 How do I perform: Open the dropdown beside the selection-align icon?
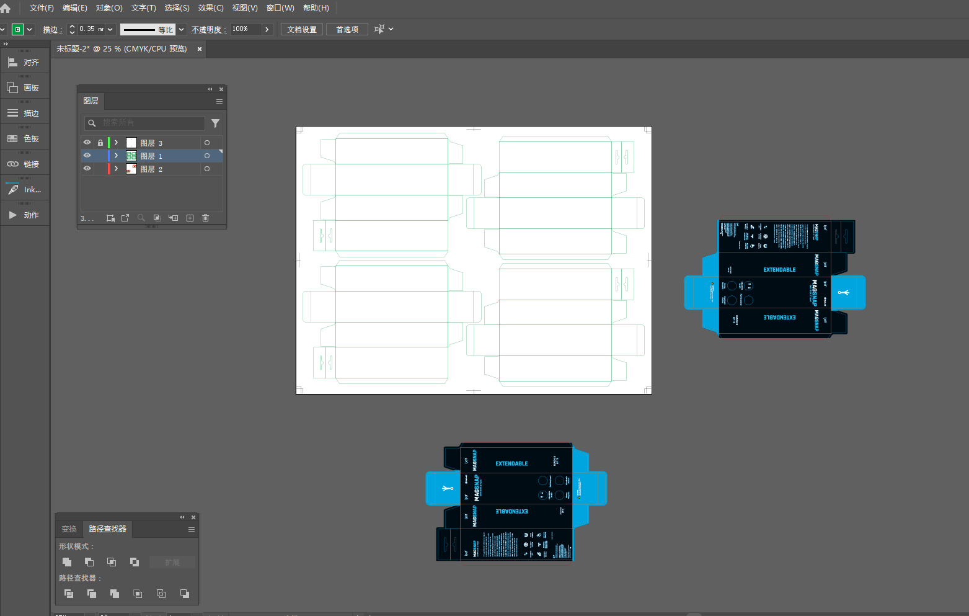pyautogui.click(x=391, y=29)
